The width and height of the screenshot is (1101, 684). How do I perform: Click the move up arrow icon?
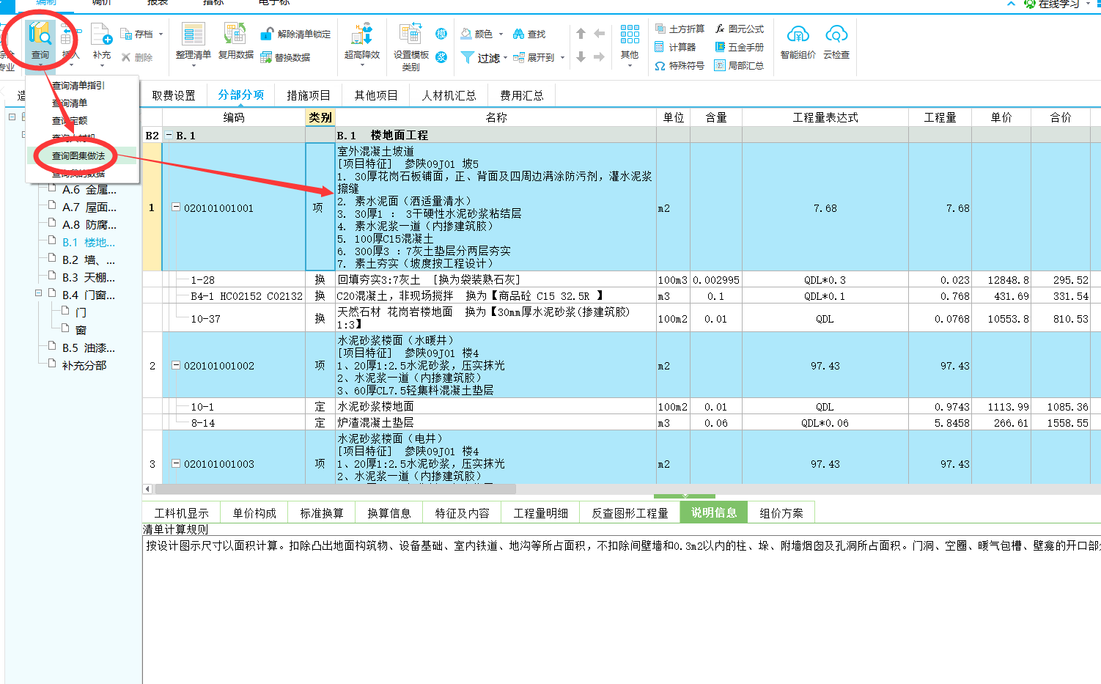pos(581,34)
